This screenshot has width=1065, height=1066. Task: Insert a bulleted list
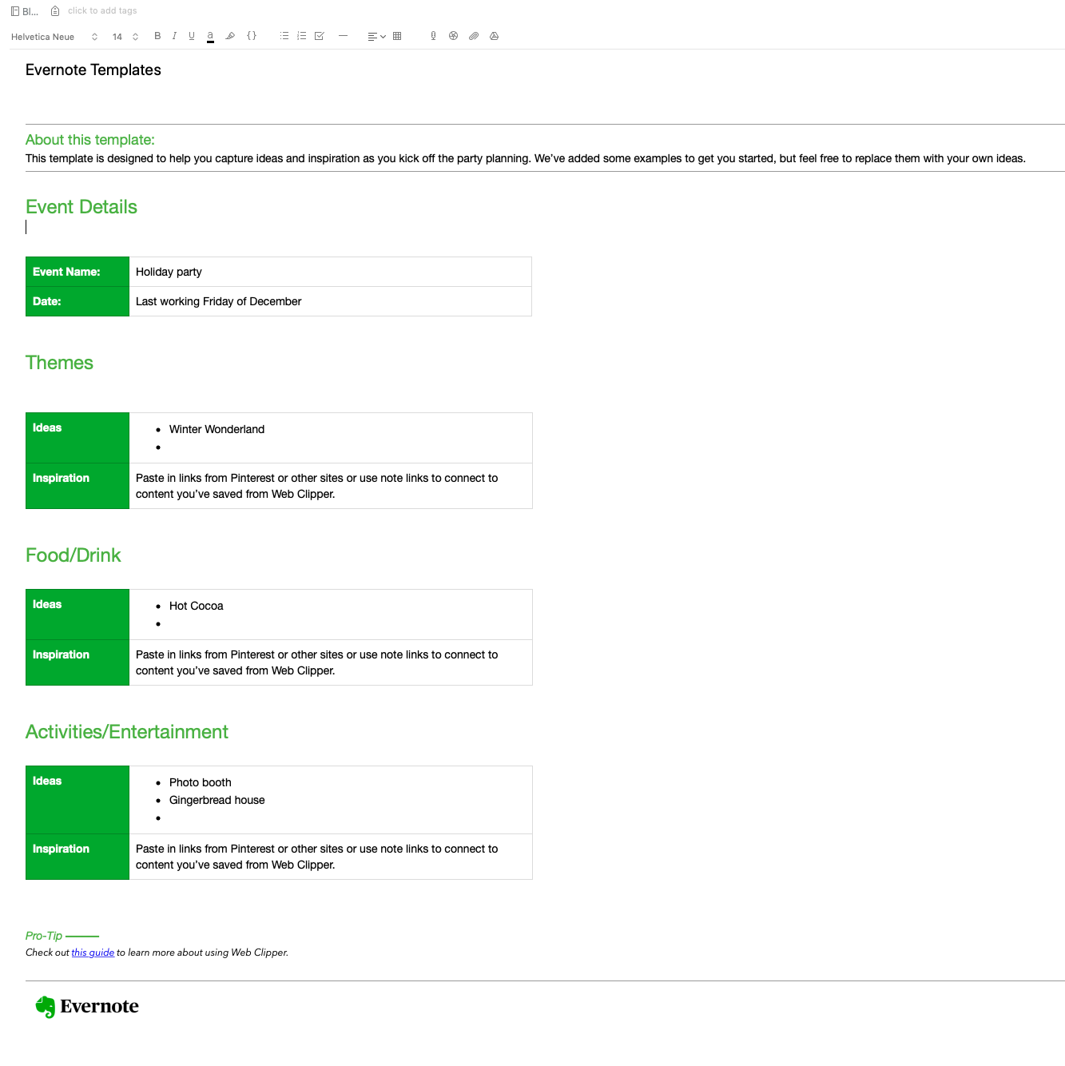point(284,36)
